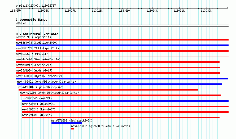Select the red bar under esv3893763
Image resolution: width=236 pixels, height=139 pixels.
pyautogui.click(x=122, y=51)
